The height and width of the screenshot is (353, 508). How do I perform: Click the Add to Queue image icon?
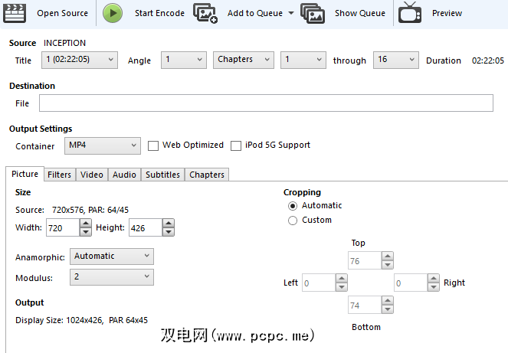click(205, 13)
